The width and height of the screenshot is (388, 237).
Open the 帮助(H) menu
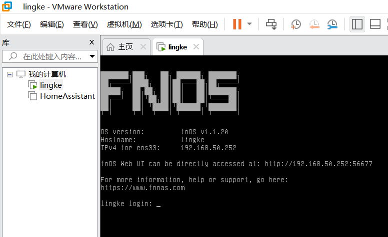[x=205, y=24]
